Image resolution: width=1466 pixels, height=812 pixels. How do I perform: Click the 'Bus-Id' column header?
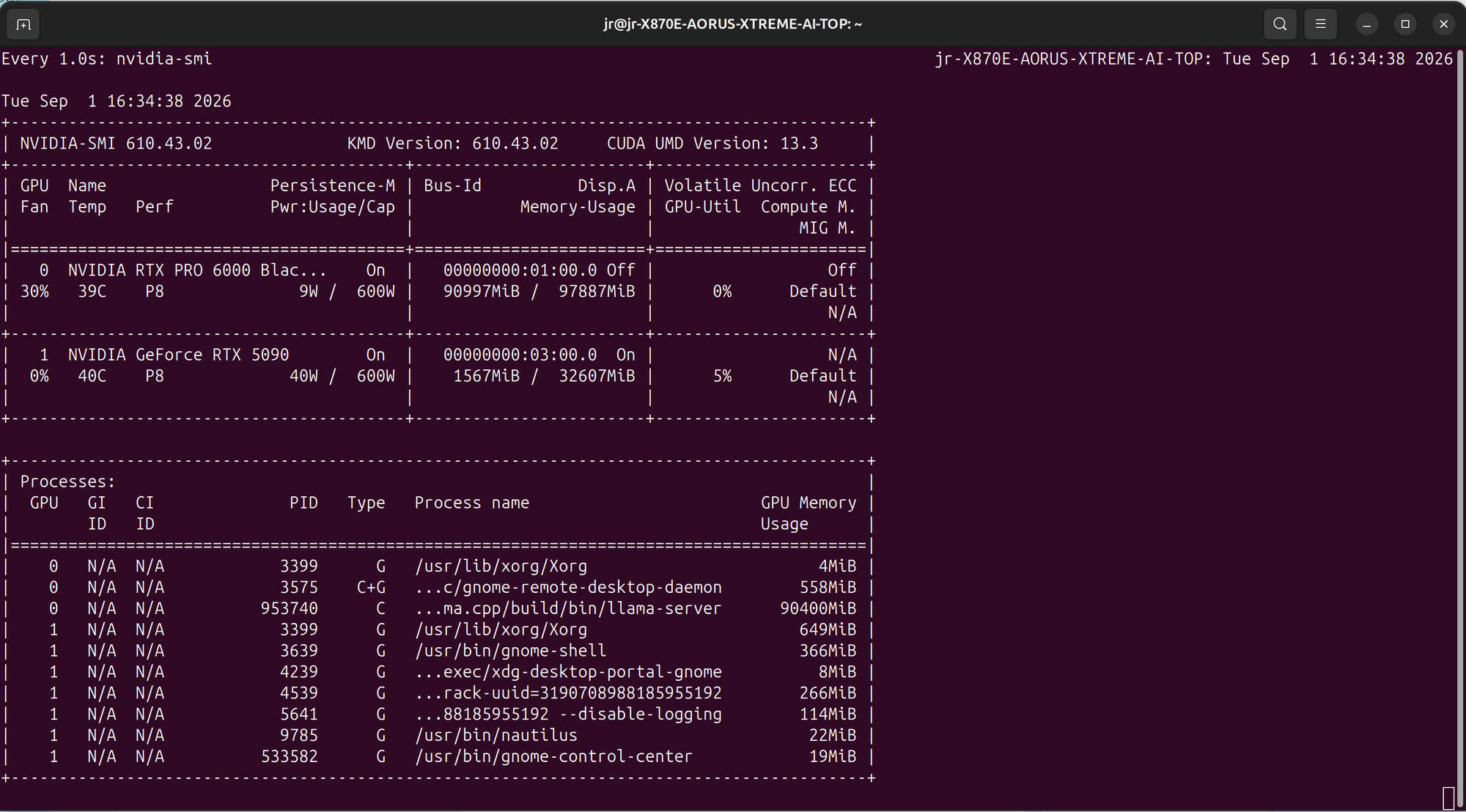coord(452,186)
